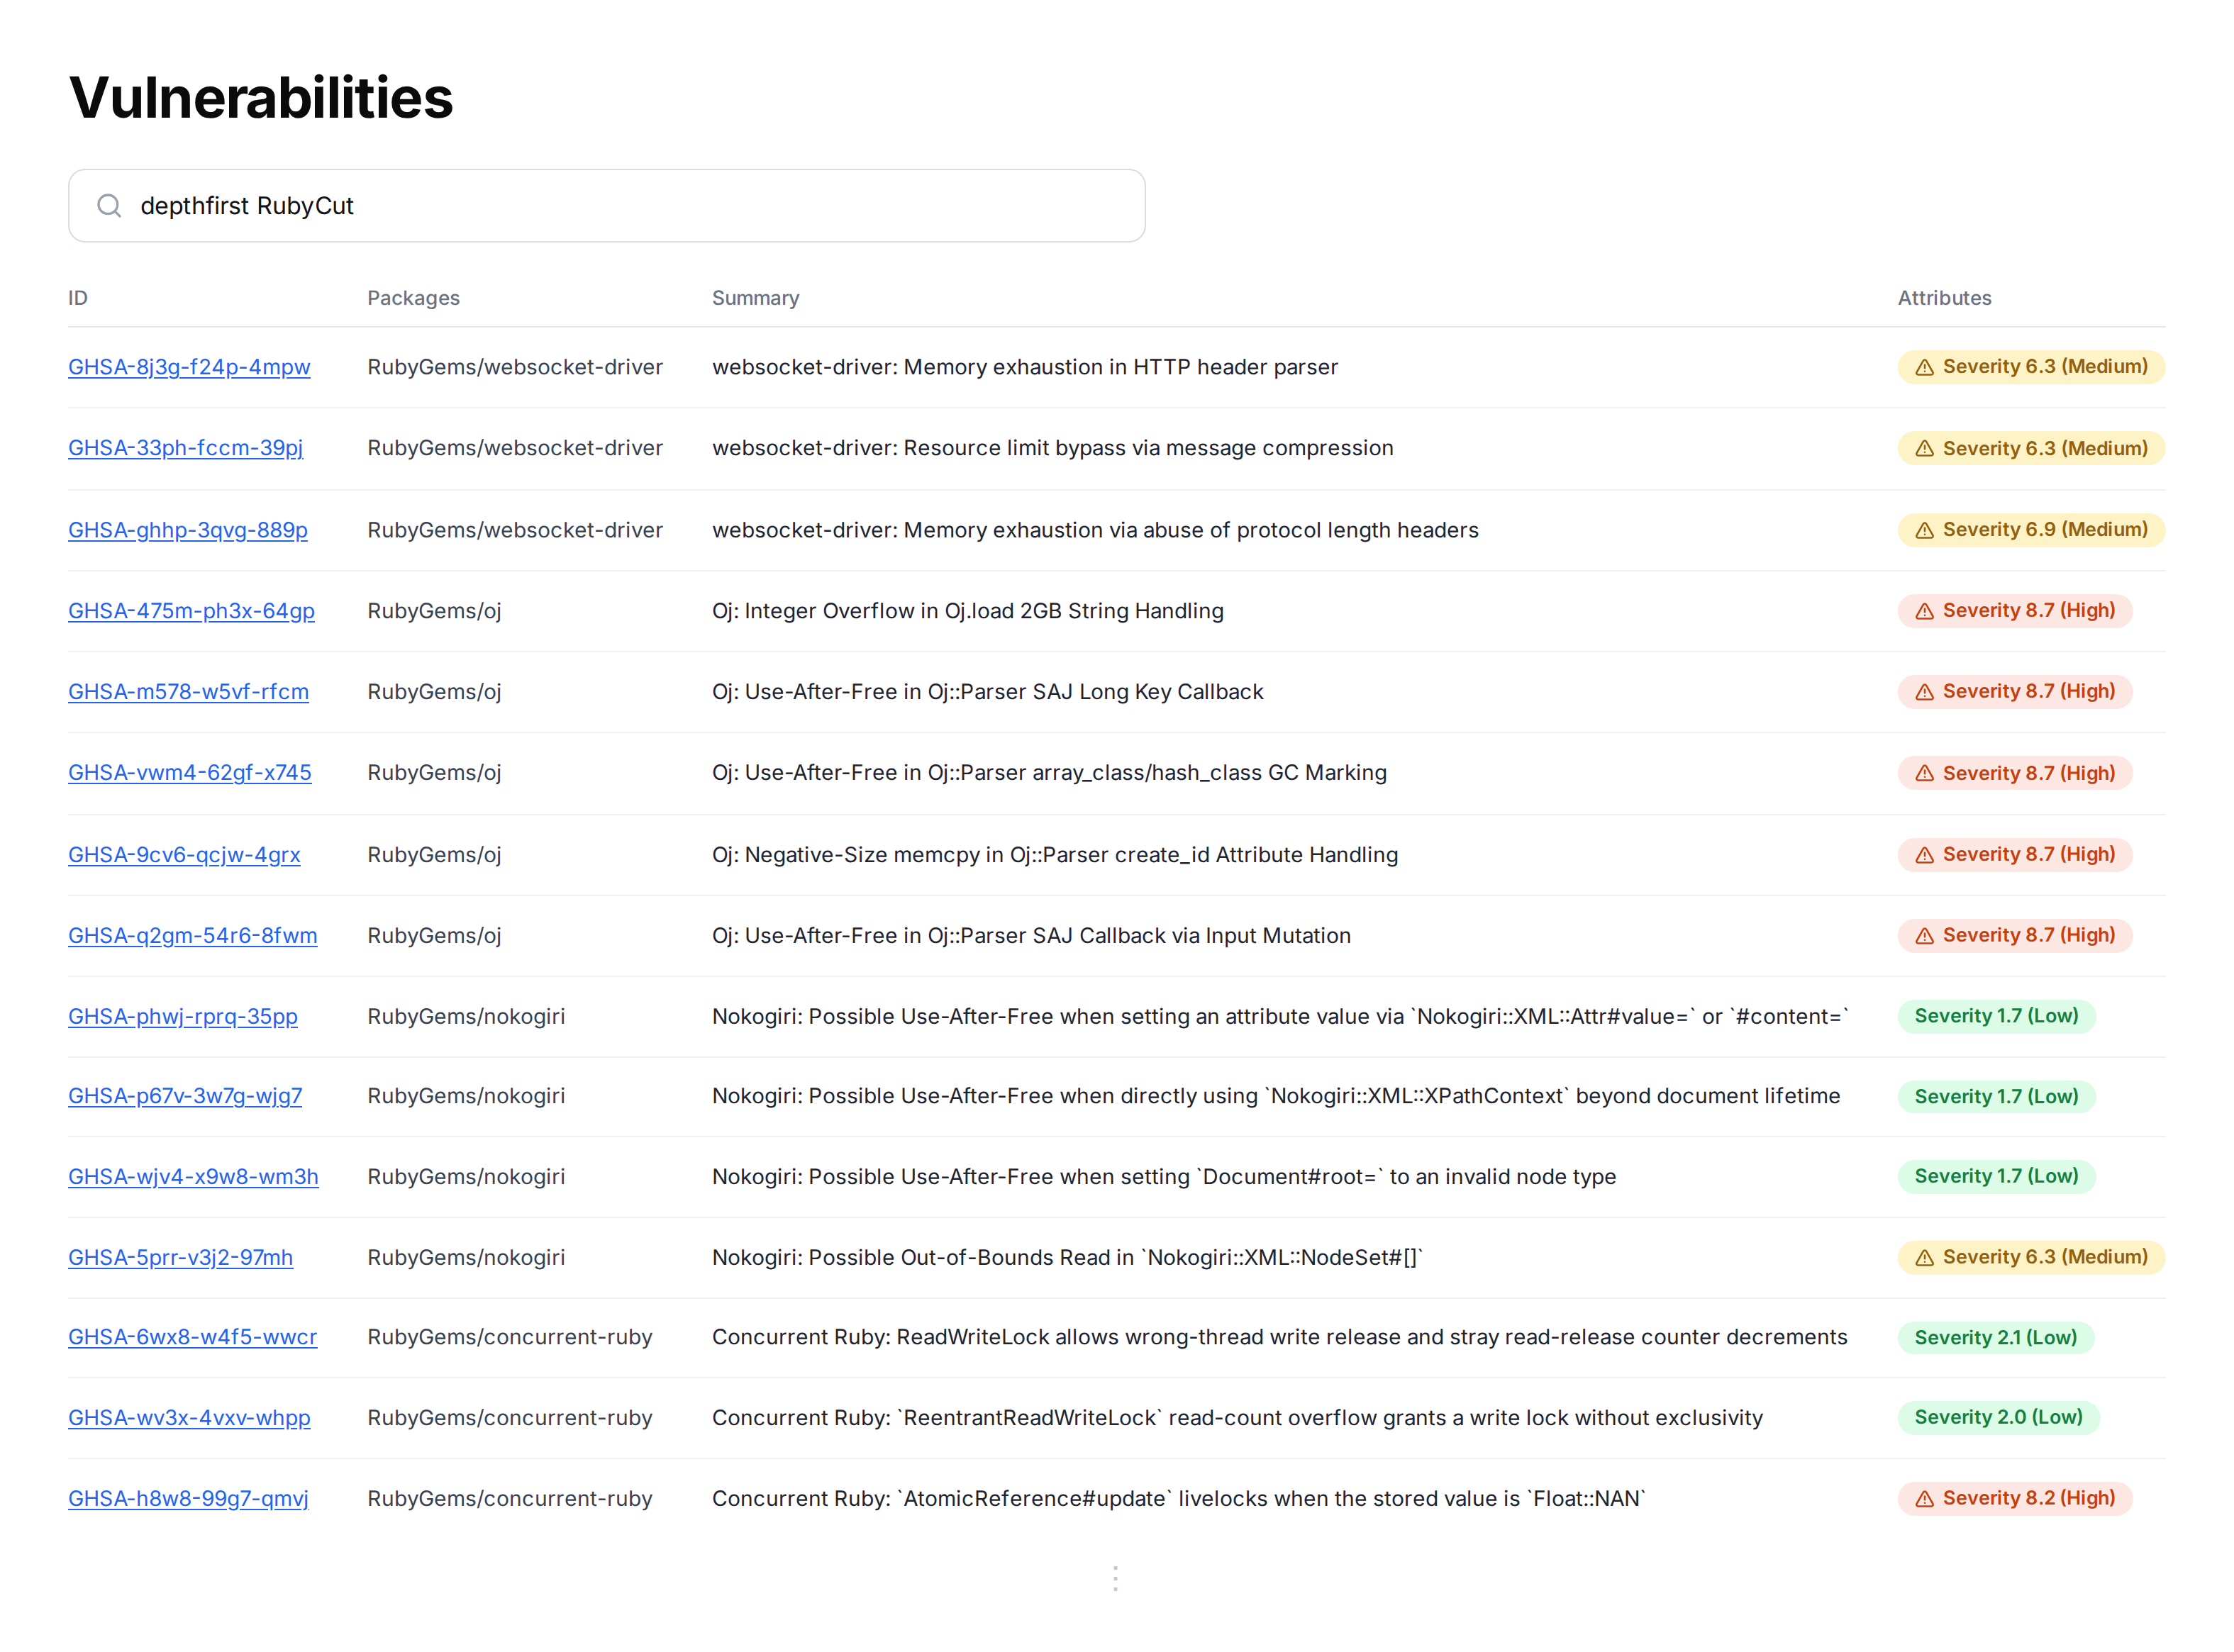
Task: Select summary about Out-of-Bounds Read in NodeSet
Action: [x=1067, y=1258]
